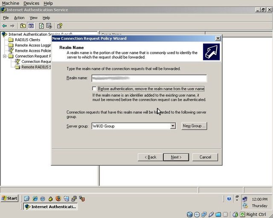Click the Up One Level toolbar icon

[x=23, y=26]
